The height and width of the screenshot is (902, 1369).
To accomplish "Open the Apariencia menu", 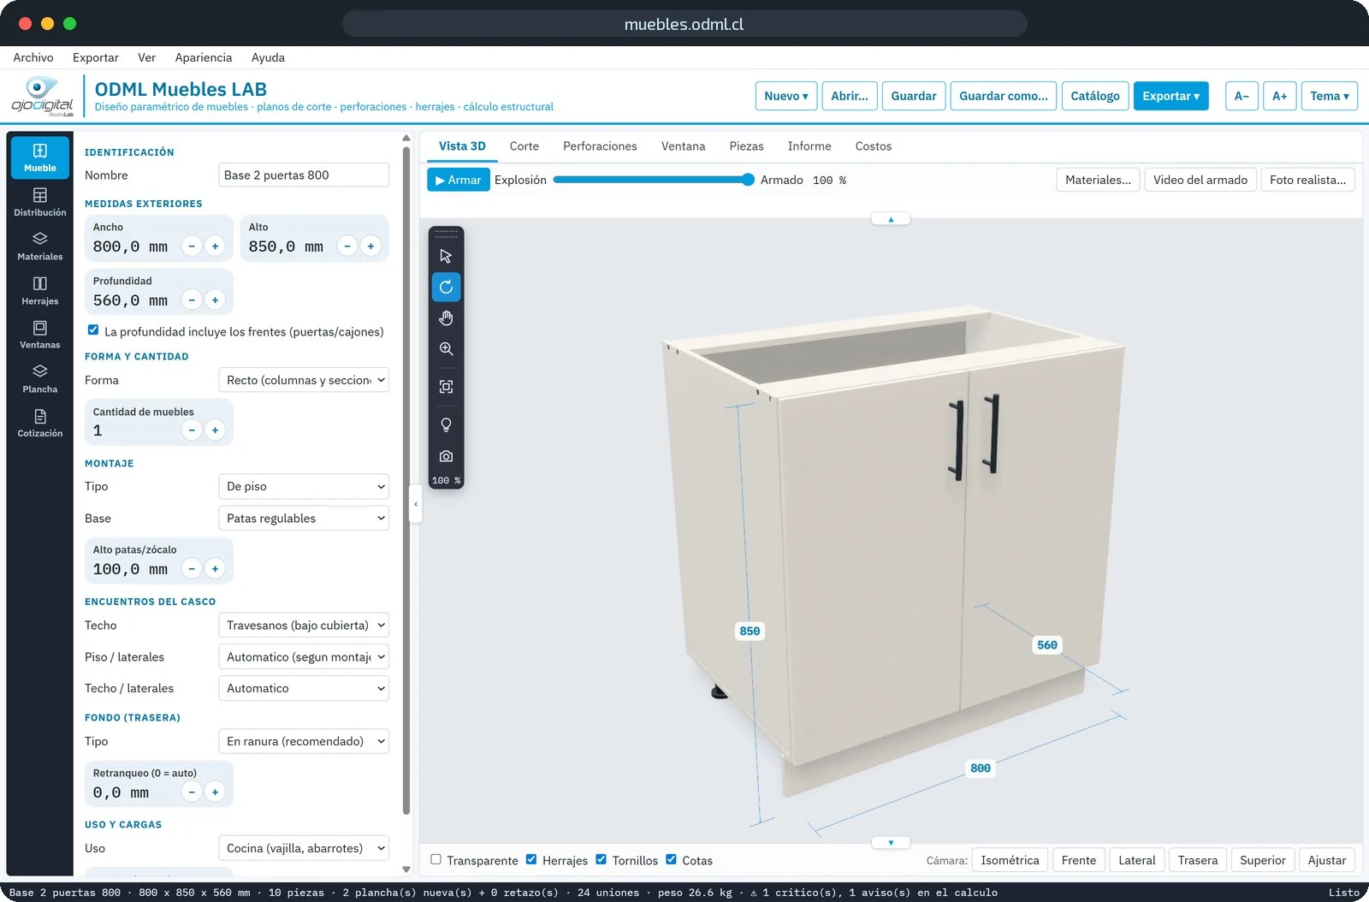I will click(204, 57).
